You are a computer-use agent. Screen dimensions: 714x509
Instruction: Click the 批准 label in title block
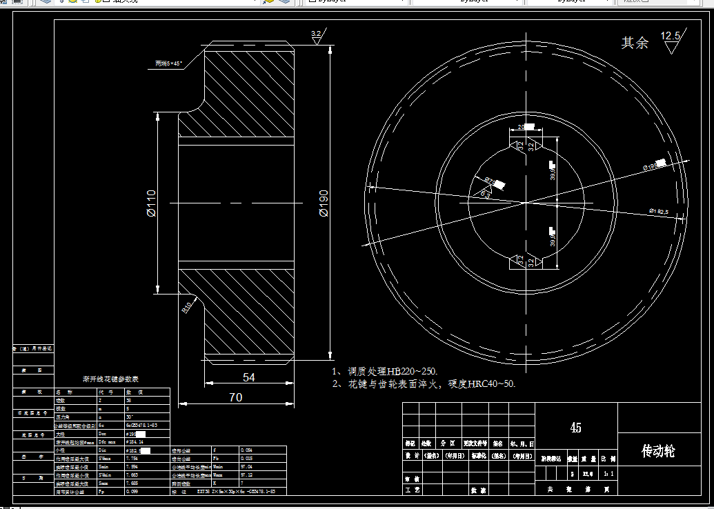coord(478,490)
